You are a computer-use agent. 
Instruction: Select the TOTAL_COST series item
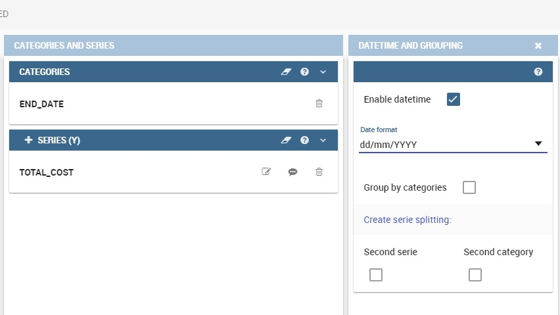coord(47,172)
